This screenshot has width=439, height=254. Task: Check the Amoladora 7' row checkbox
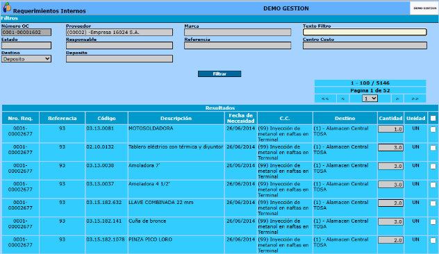433,167
